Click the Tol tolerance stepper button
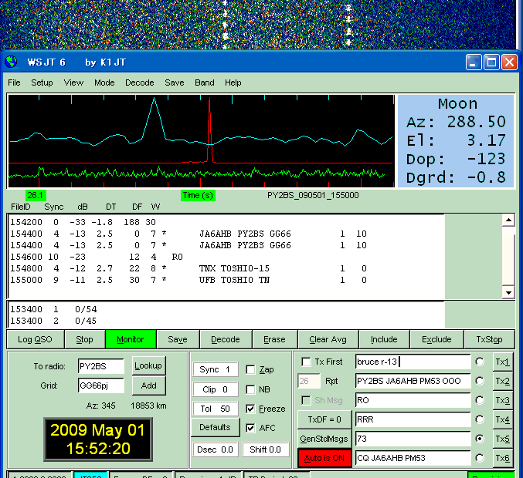The height and width of the screenshot is (478, 523). coord(215,409)
